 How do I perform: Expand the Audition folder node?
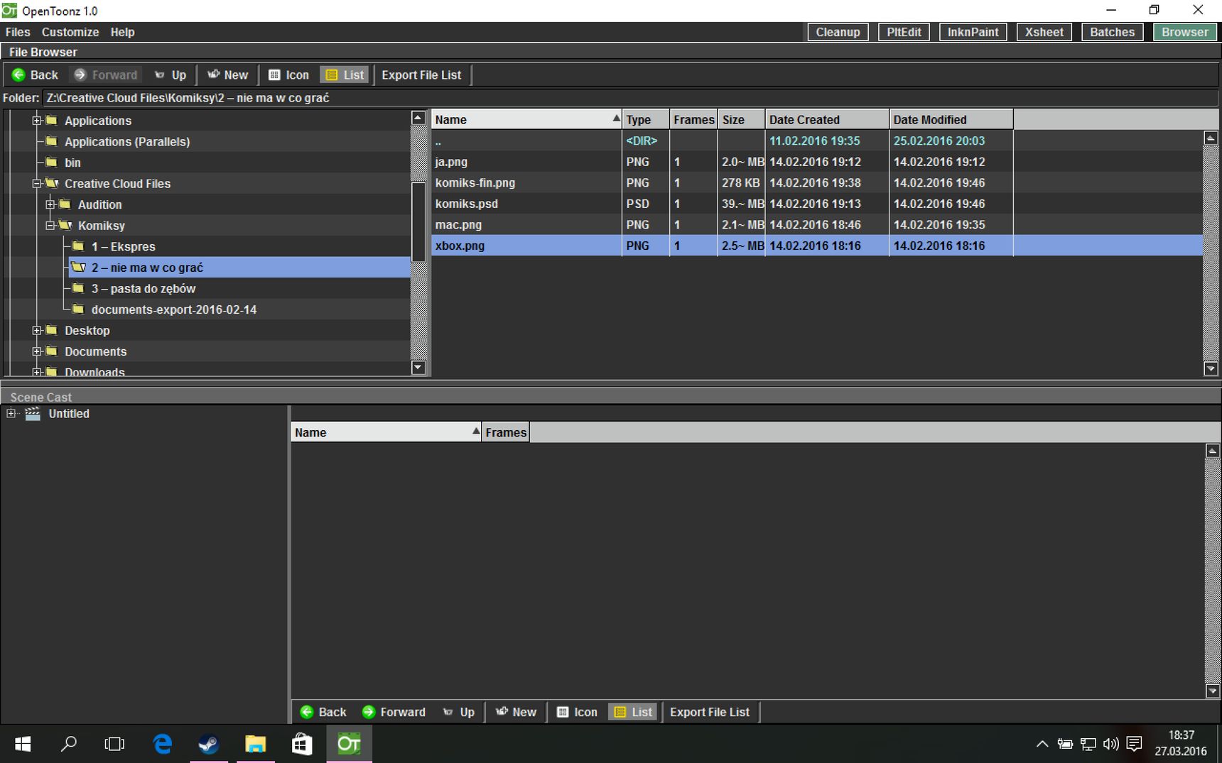[50, 204]
